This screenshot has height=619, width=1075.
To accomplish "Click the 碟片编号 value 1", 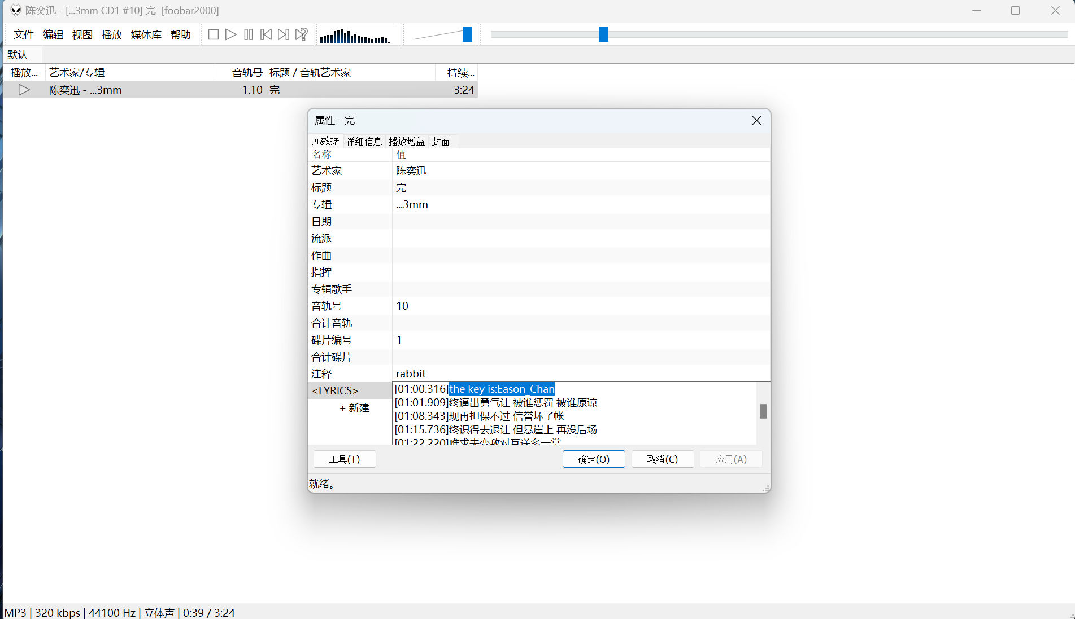I will pyautogui.click(x=399, y=340).
